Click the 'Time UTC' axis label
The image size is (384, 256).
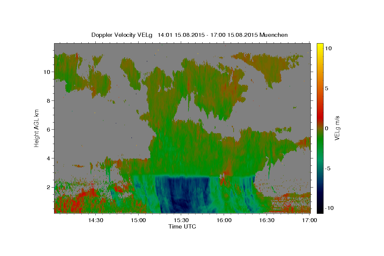pyautogui.click(x=182, y=227)
